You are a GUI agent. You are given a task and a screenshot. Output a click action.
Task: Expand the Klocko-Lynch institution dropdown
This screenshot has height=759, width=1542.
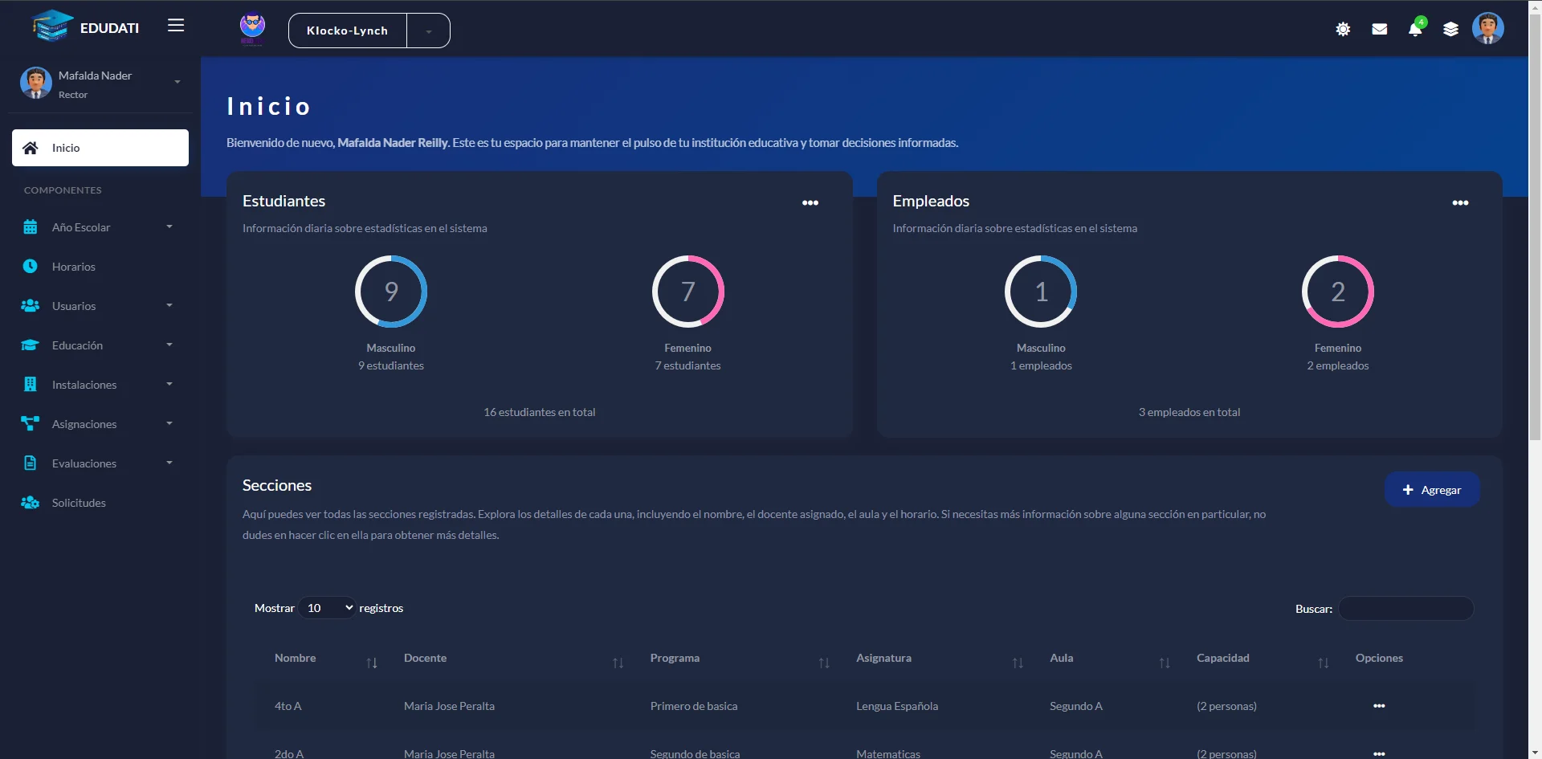click(x=429, y=31)
